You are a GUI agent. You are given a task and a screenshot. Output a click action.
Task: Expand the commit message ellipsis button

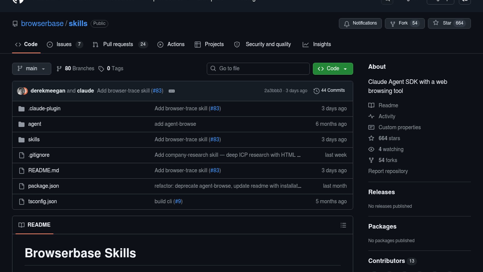[172, 91]
